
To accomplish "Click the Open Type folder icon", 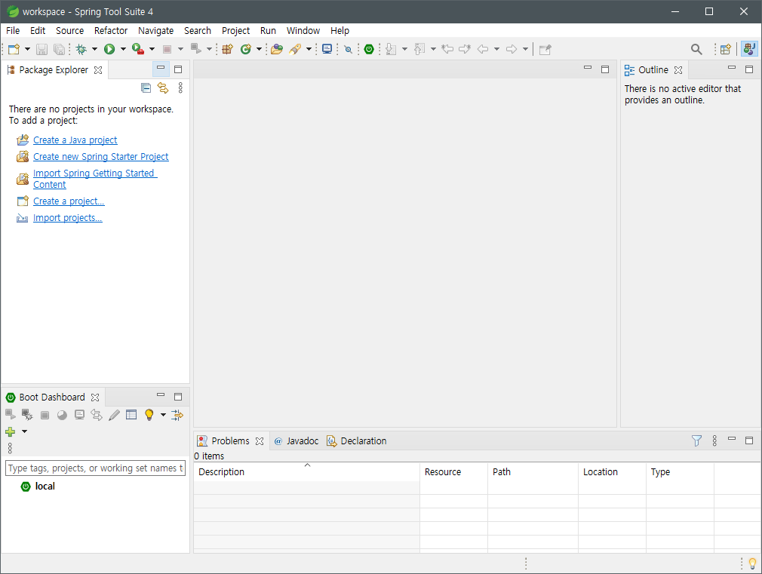I will pos(277,49).
